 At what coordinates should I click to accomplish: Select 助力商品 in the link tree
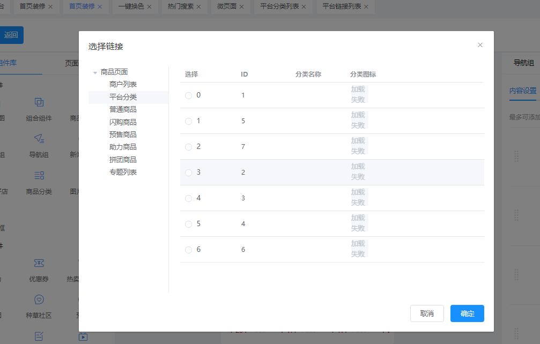[x=123, y=147]
